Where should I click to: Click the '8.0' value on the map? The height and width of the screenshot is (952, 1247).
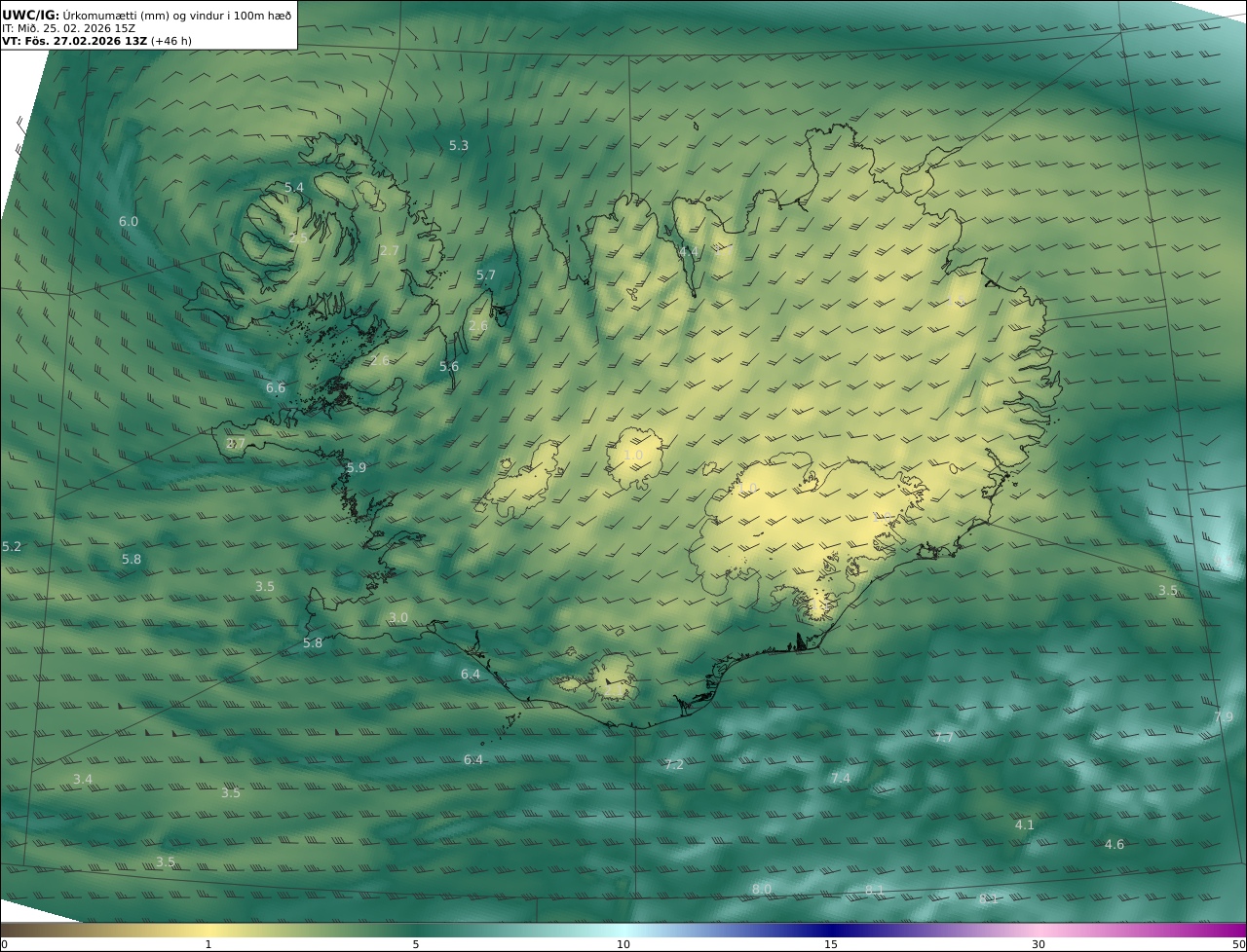pyautogui.click(x=762, y=890)
